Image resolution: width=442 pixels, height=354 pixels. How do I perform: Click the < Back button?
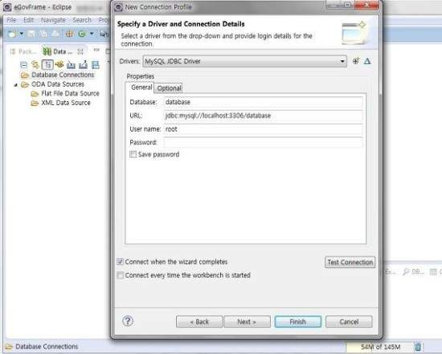click(199, 322)
